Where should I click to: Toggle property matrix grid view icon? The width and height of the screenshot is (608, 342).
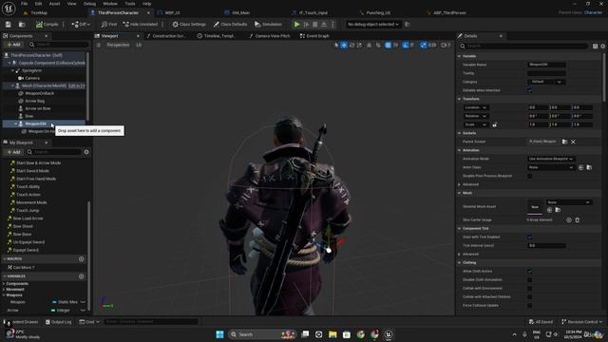pos(596,47)
